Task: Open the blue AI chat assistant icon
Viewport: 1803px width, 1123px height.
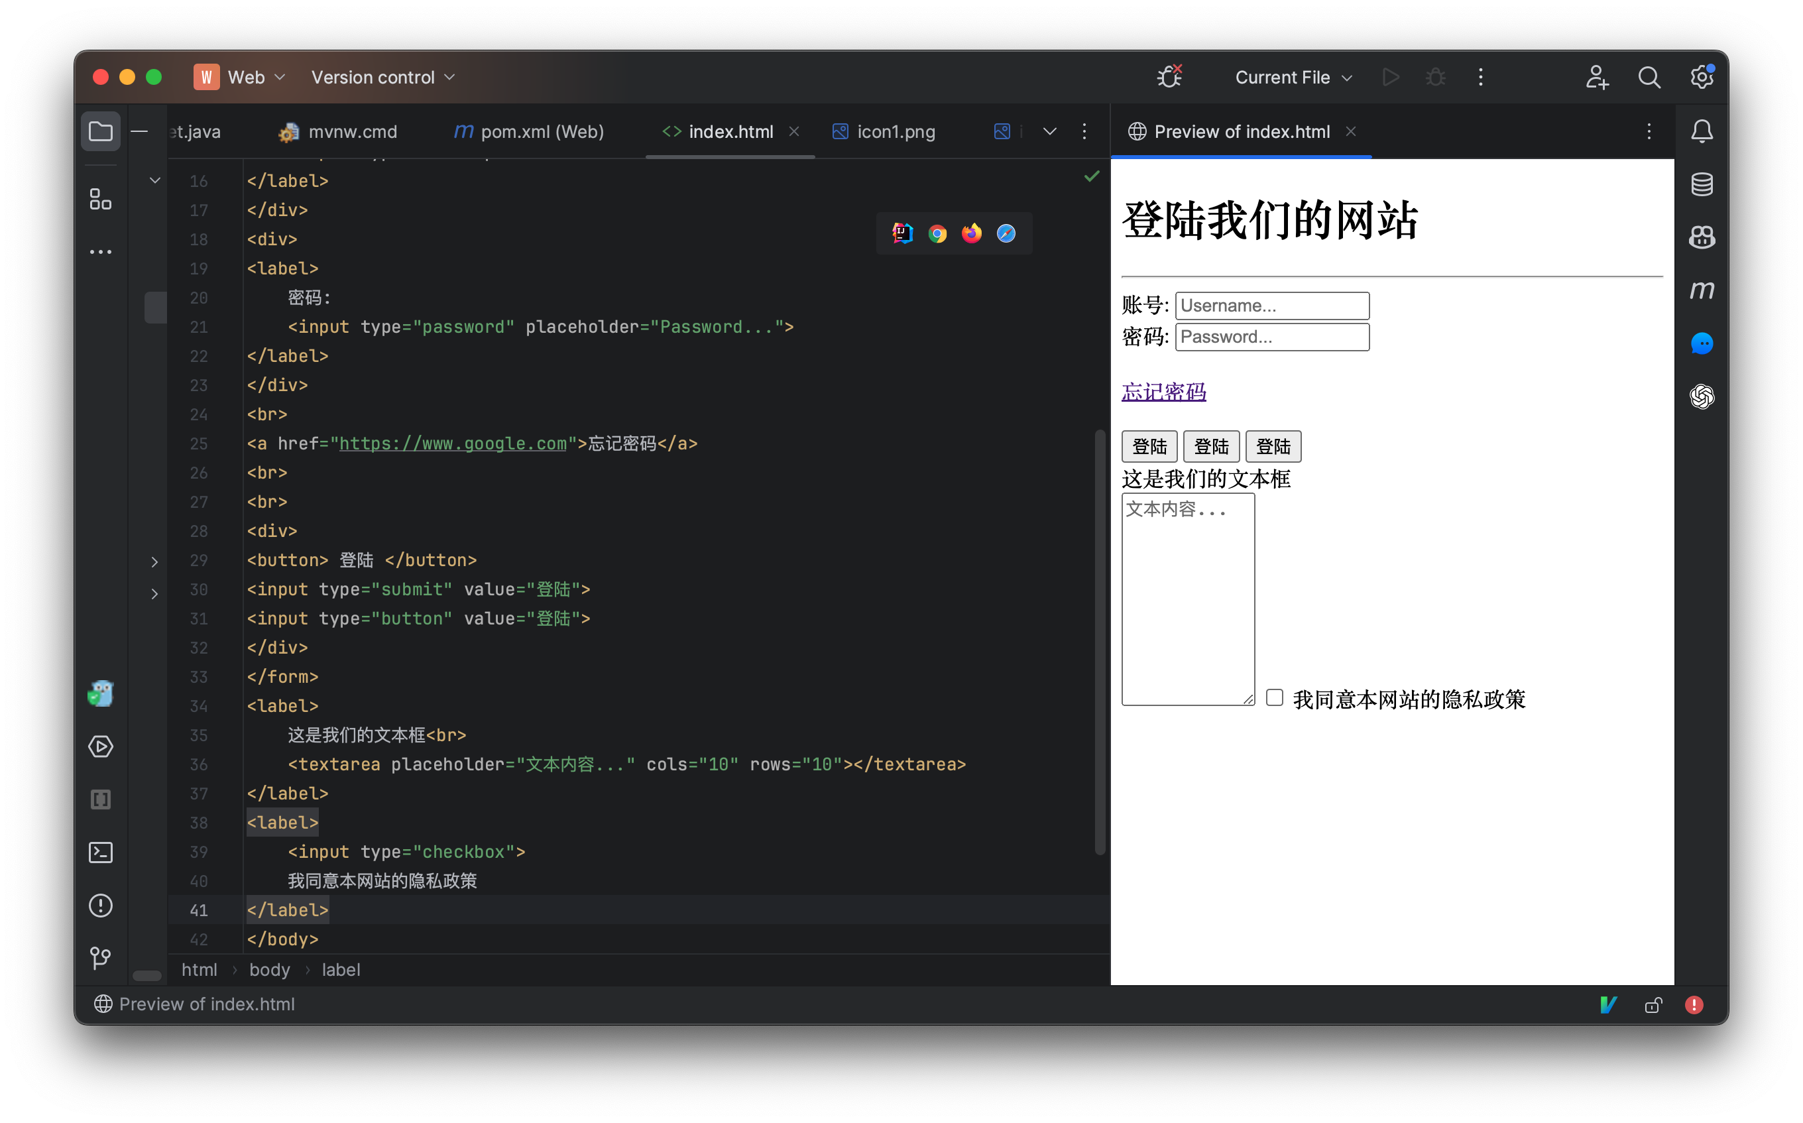Action: point(1702,343)
